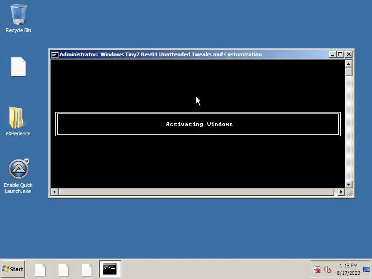Click the console vertical scroll up arrow

[x=348, y=64]
